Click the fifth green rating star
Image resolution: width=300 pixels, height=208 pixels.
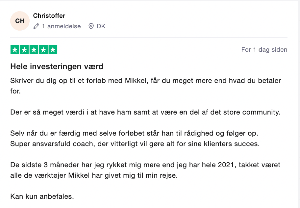pos(53,50)
